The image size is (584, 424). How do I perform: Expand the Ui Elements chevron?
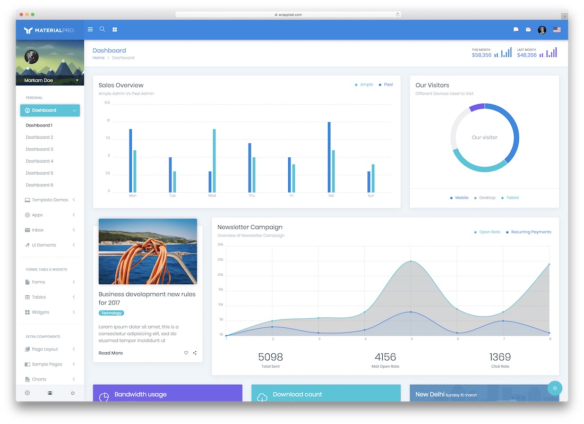point(74,245)
